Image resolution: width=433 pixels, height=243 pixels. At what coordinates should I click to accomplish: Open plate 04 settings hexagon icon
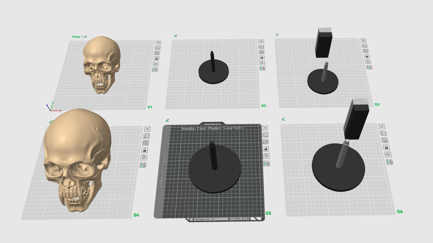coord(144,157)
